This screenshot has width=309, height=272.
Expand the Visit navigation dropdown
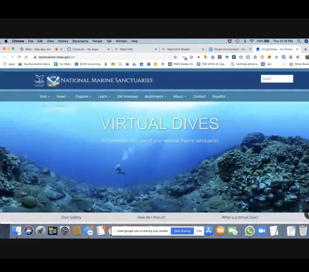click(45, 97)
